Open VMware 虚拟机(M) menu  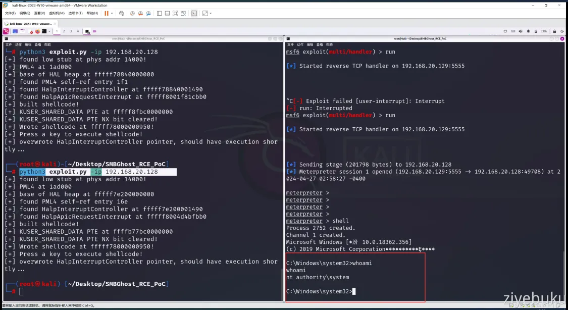[x=57, y=13]
